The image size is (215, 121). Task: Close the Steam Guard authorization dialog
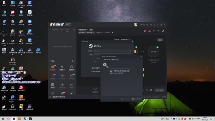141,56
